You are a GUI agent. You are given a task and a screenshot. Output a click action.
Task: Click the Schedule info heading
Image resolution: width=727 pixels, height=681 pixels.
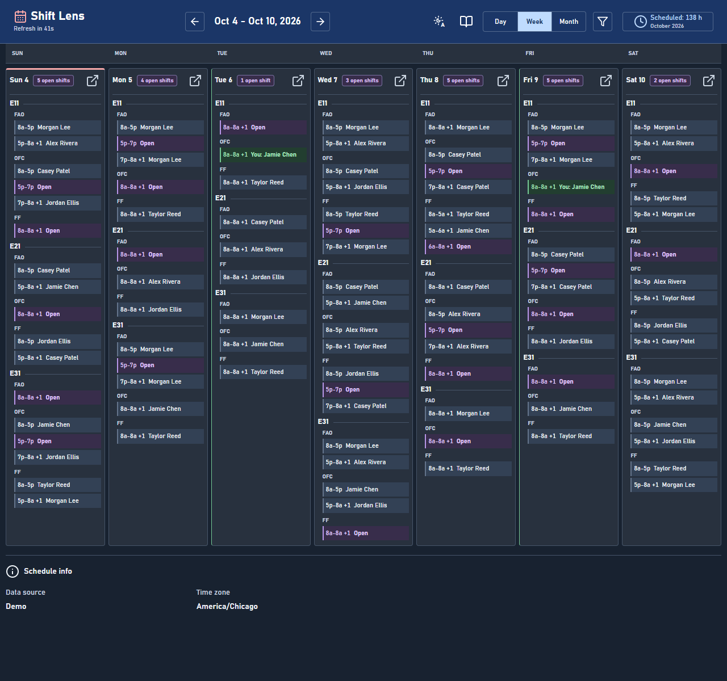tap(48, 571)
